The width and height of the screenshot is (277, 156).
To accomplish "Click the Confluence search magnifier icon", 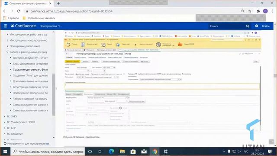I will (x=248, y=26).
